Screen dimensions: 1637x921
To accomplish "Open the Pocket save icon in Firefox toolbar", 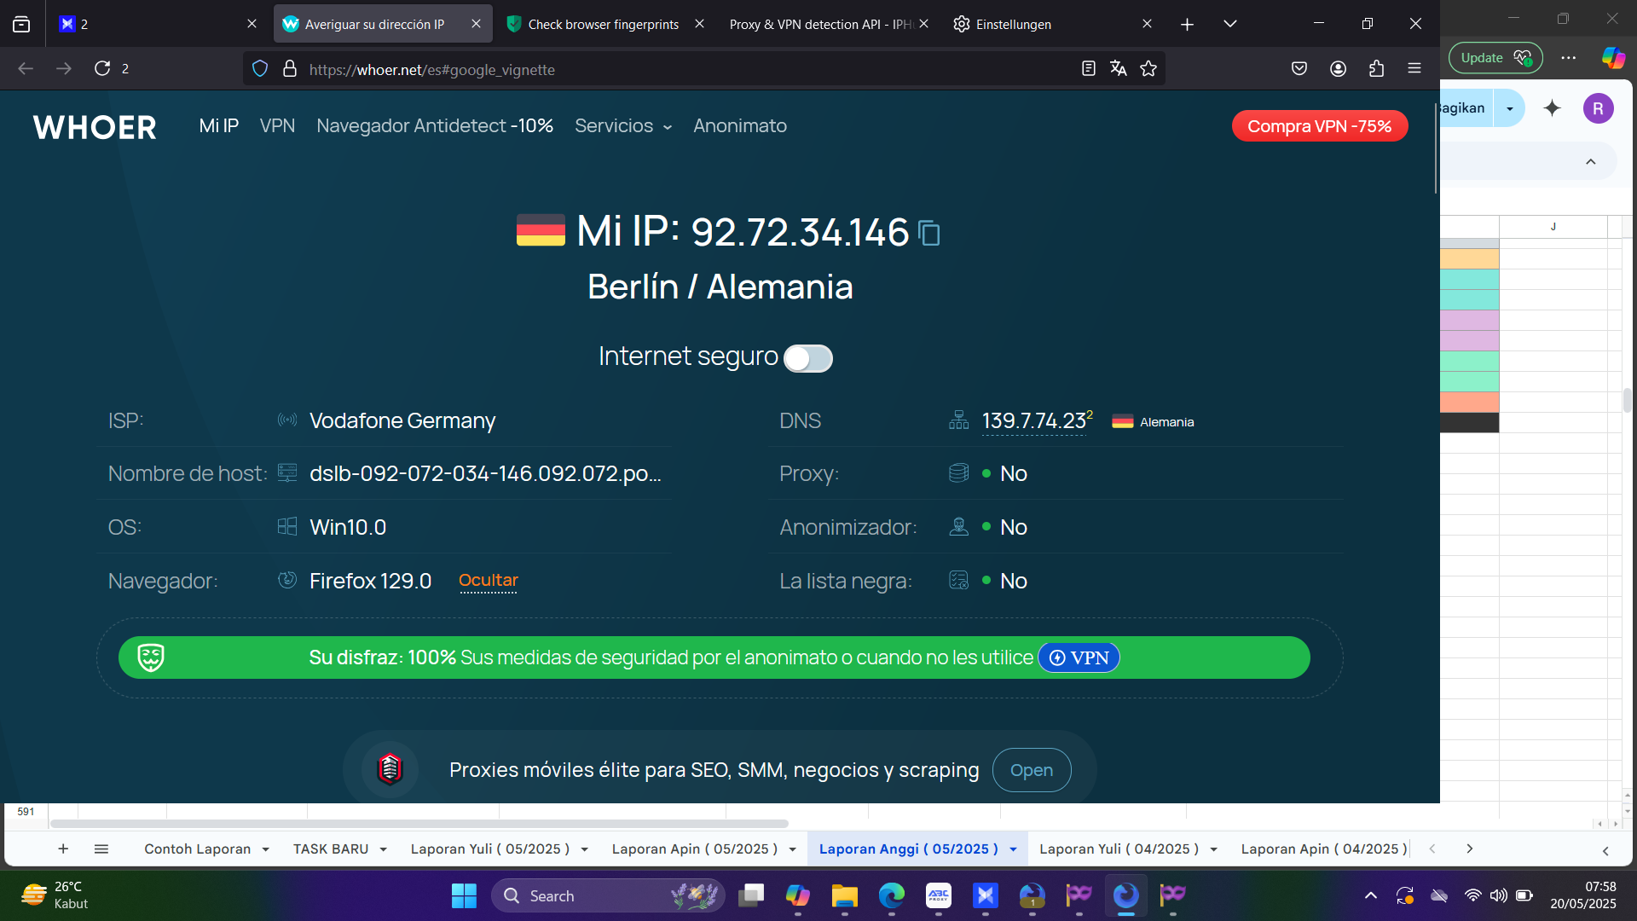I will click(1299, 68).
